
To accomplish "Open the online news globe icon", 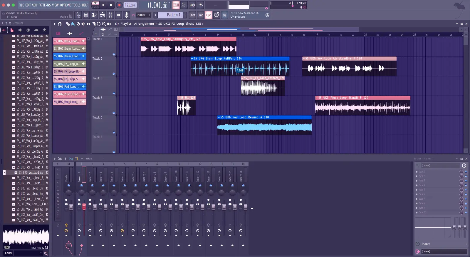I will tap(267, 15).
